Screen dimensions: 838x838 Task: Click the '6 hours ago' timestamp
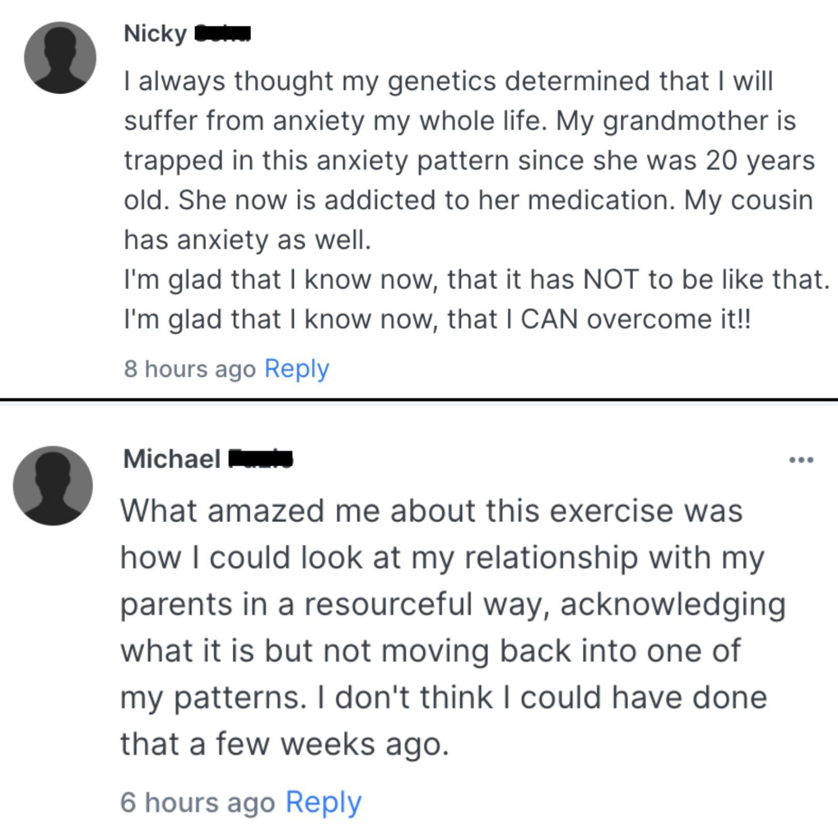pos(197,803)
